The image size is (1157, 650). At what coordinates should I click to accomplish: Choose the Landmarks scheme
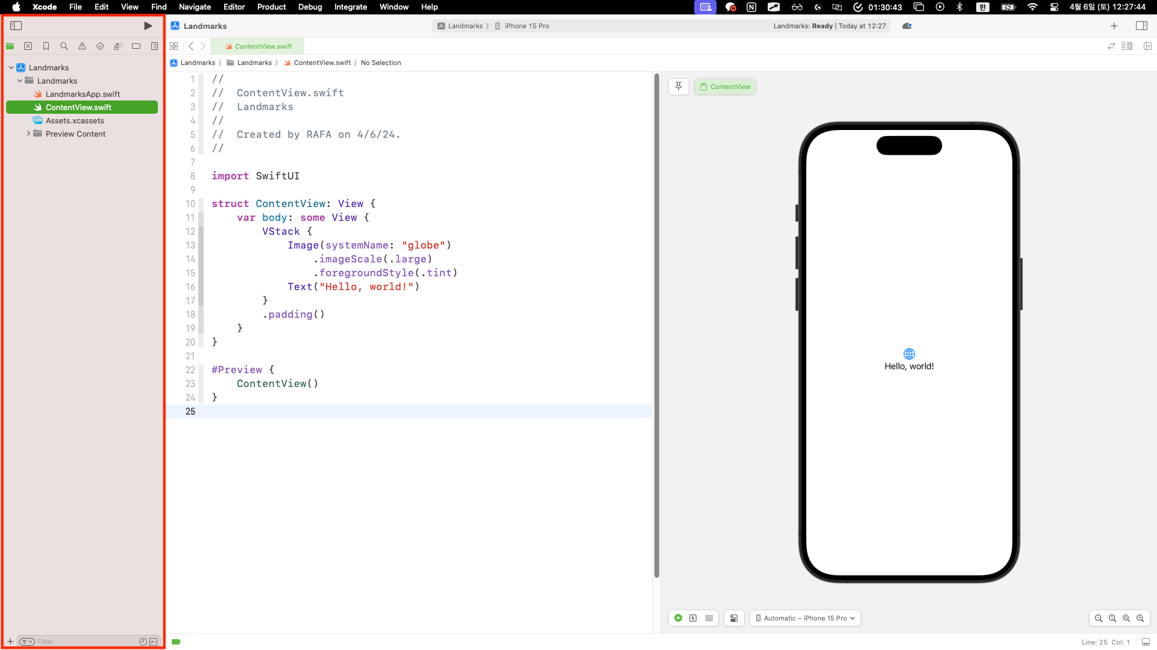[x=460, y=26]
